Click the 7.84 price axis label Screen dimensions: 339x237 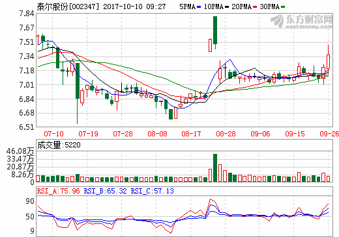(27, 14)
